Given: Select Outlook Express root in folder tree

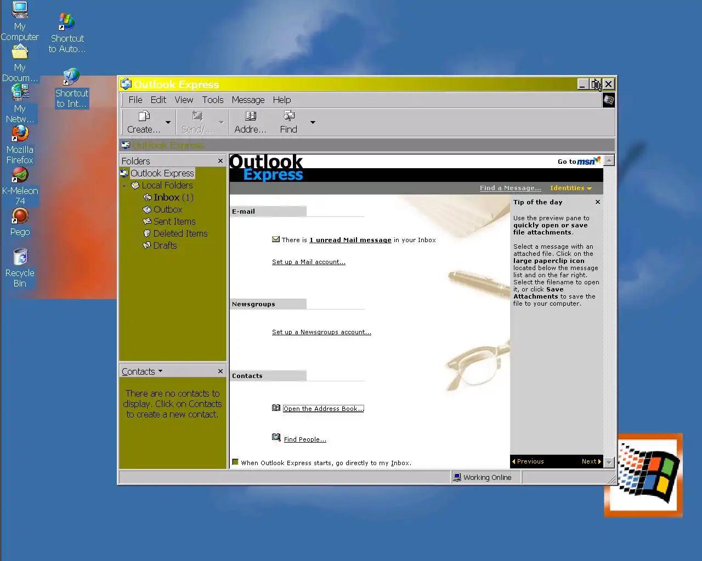Looking at the screenshot, I should coord(162,173).
